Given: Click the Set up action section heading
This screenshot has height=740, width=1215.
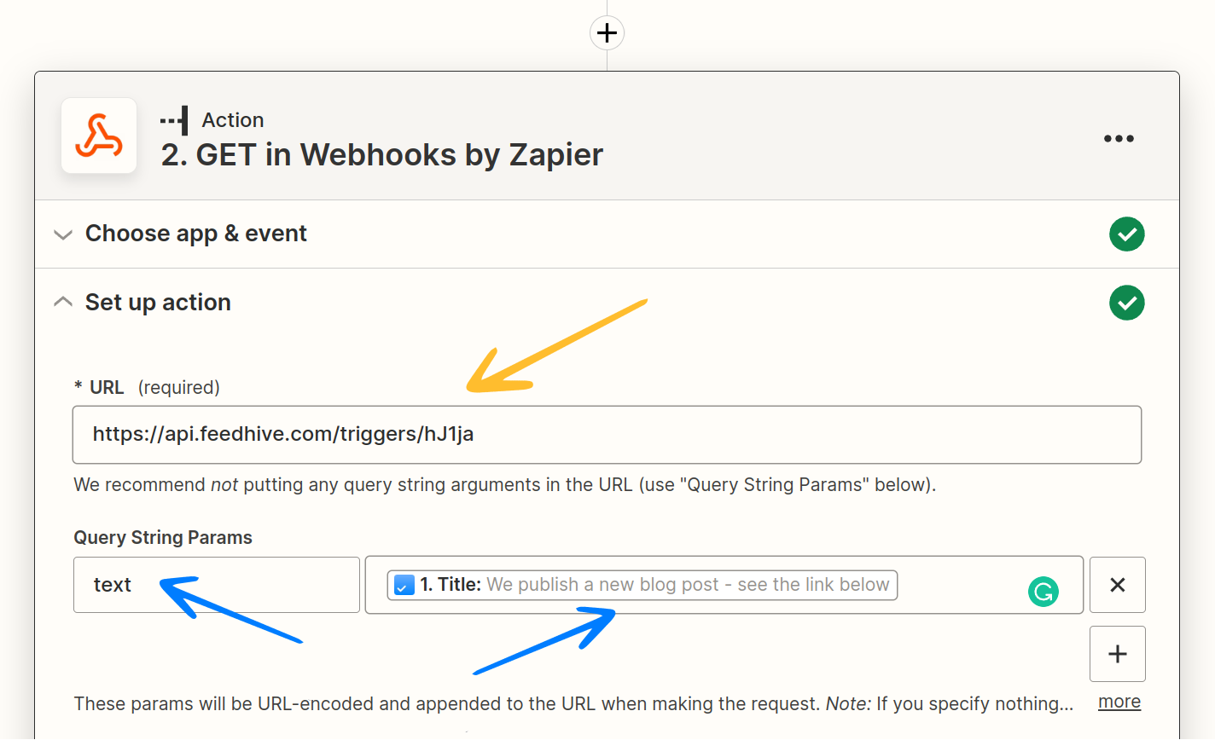Looking at the screenshot, I should pyautogui.click(x=158, y=303).
